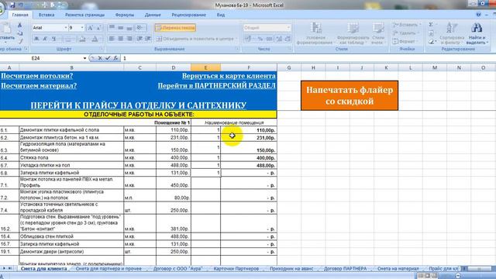Click the Undo arrow in quick access toolbar
496x279 pixels.
21,5
